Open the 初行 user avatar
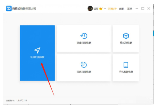 pos(90,9)
